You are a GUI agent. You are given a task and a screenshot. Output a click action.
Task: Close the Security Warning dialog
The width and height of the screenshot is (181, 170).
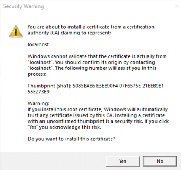point(177,6)
